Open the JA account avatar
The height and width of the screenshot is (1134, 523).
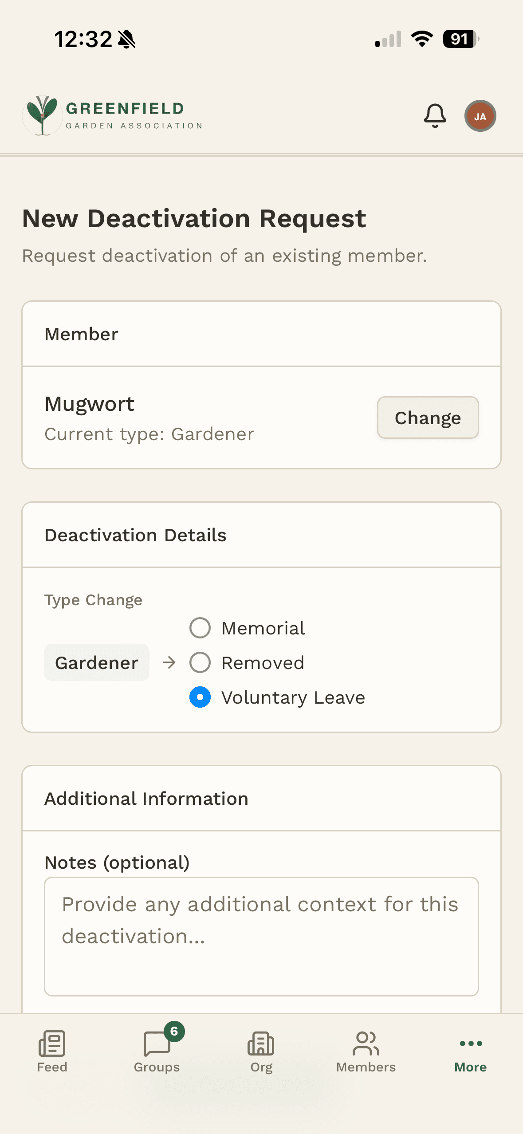click(x=480, y=115)
